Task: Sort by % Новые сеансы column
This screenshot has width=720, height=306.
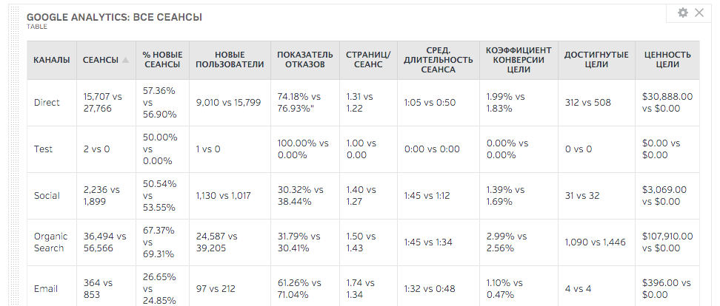Action: 163,60
